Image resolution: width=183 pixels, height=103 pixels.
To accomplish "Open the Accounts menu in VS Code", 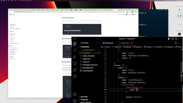I will click(75, 94).
